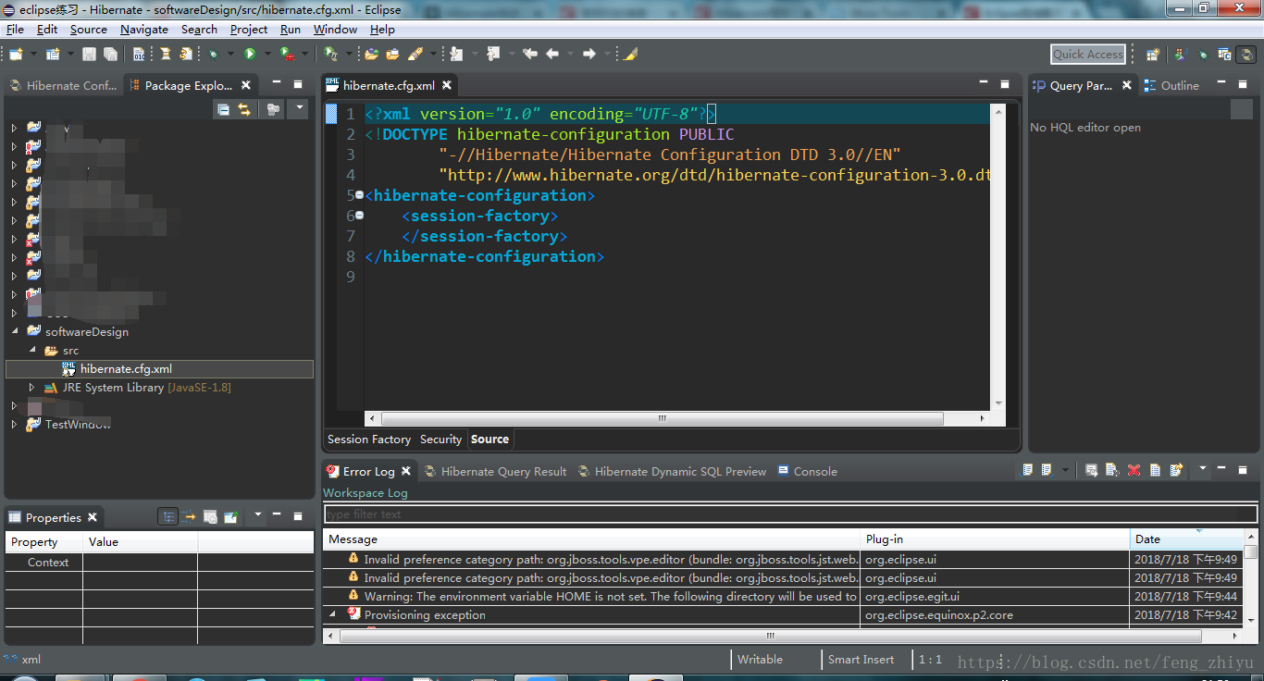Viewport: 1264px width, 681px height.
Task: Open the Navigate menu
Action: [144, 30]
